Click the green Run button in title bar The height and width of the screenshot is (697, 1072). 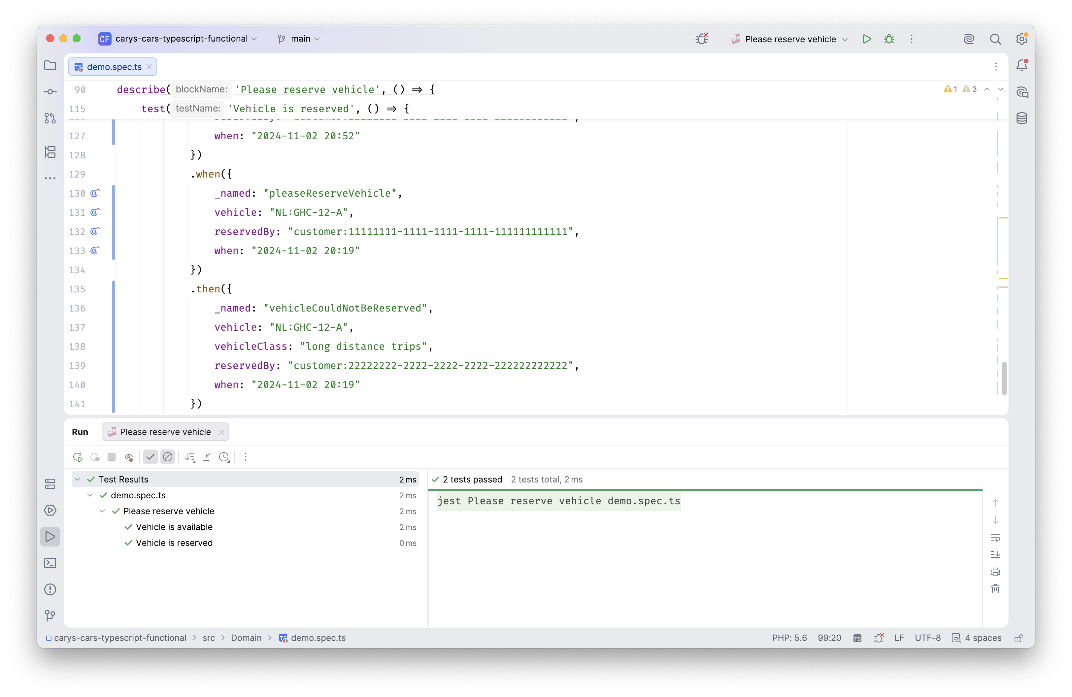click(866, 39)
